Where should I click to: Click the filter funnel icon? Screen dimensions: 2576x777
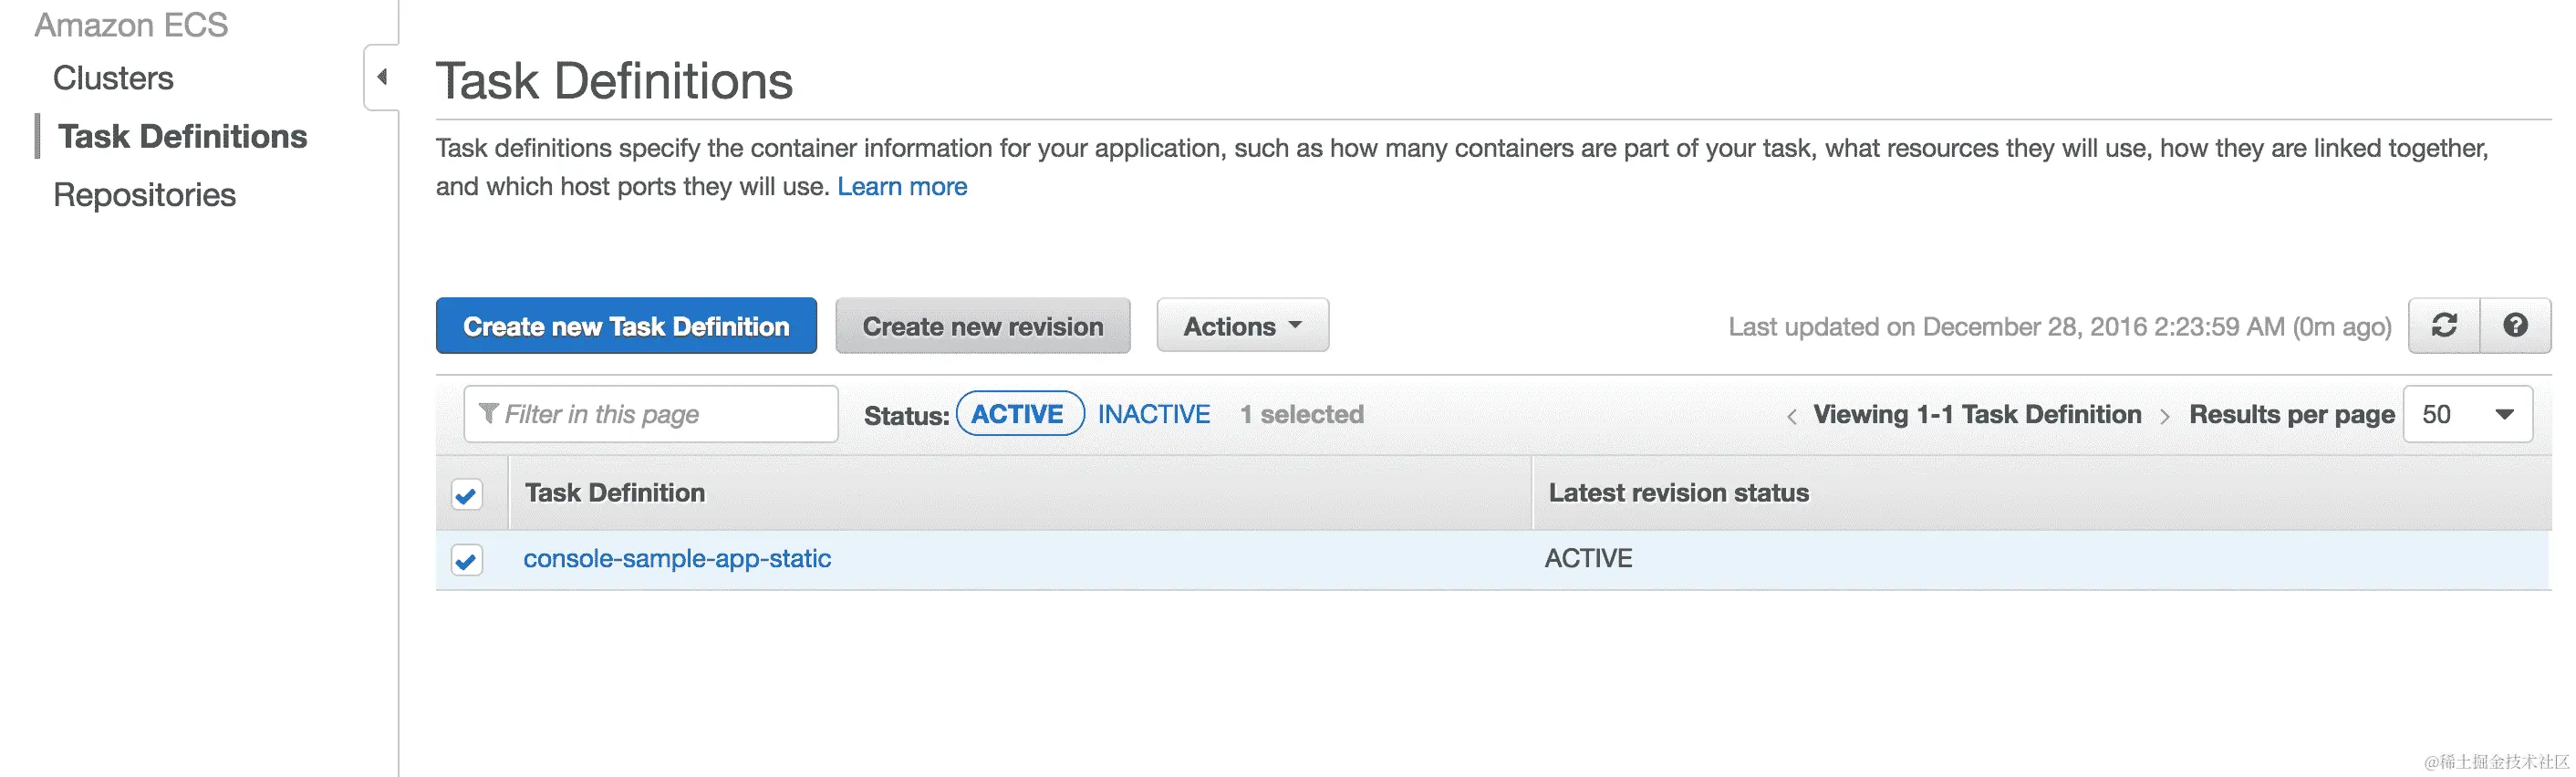(x=488, y=413)
